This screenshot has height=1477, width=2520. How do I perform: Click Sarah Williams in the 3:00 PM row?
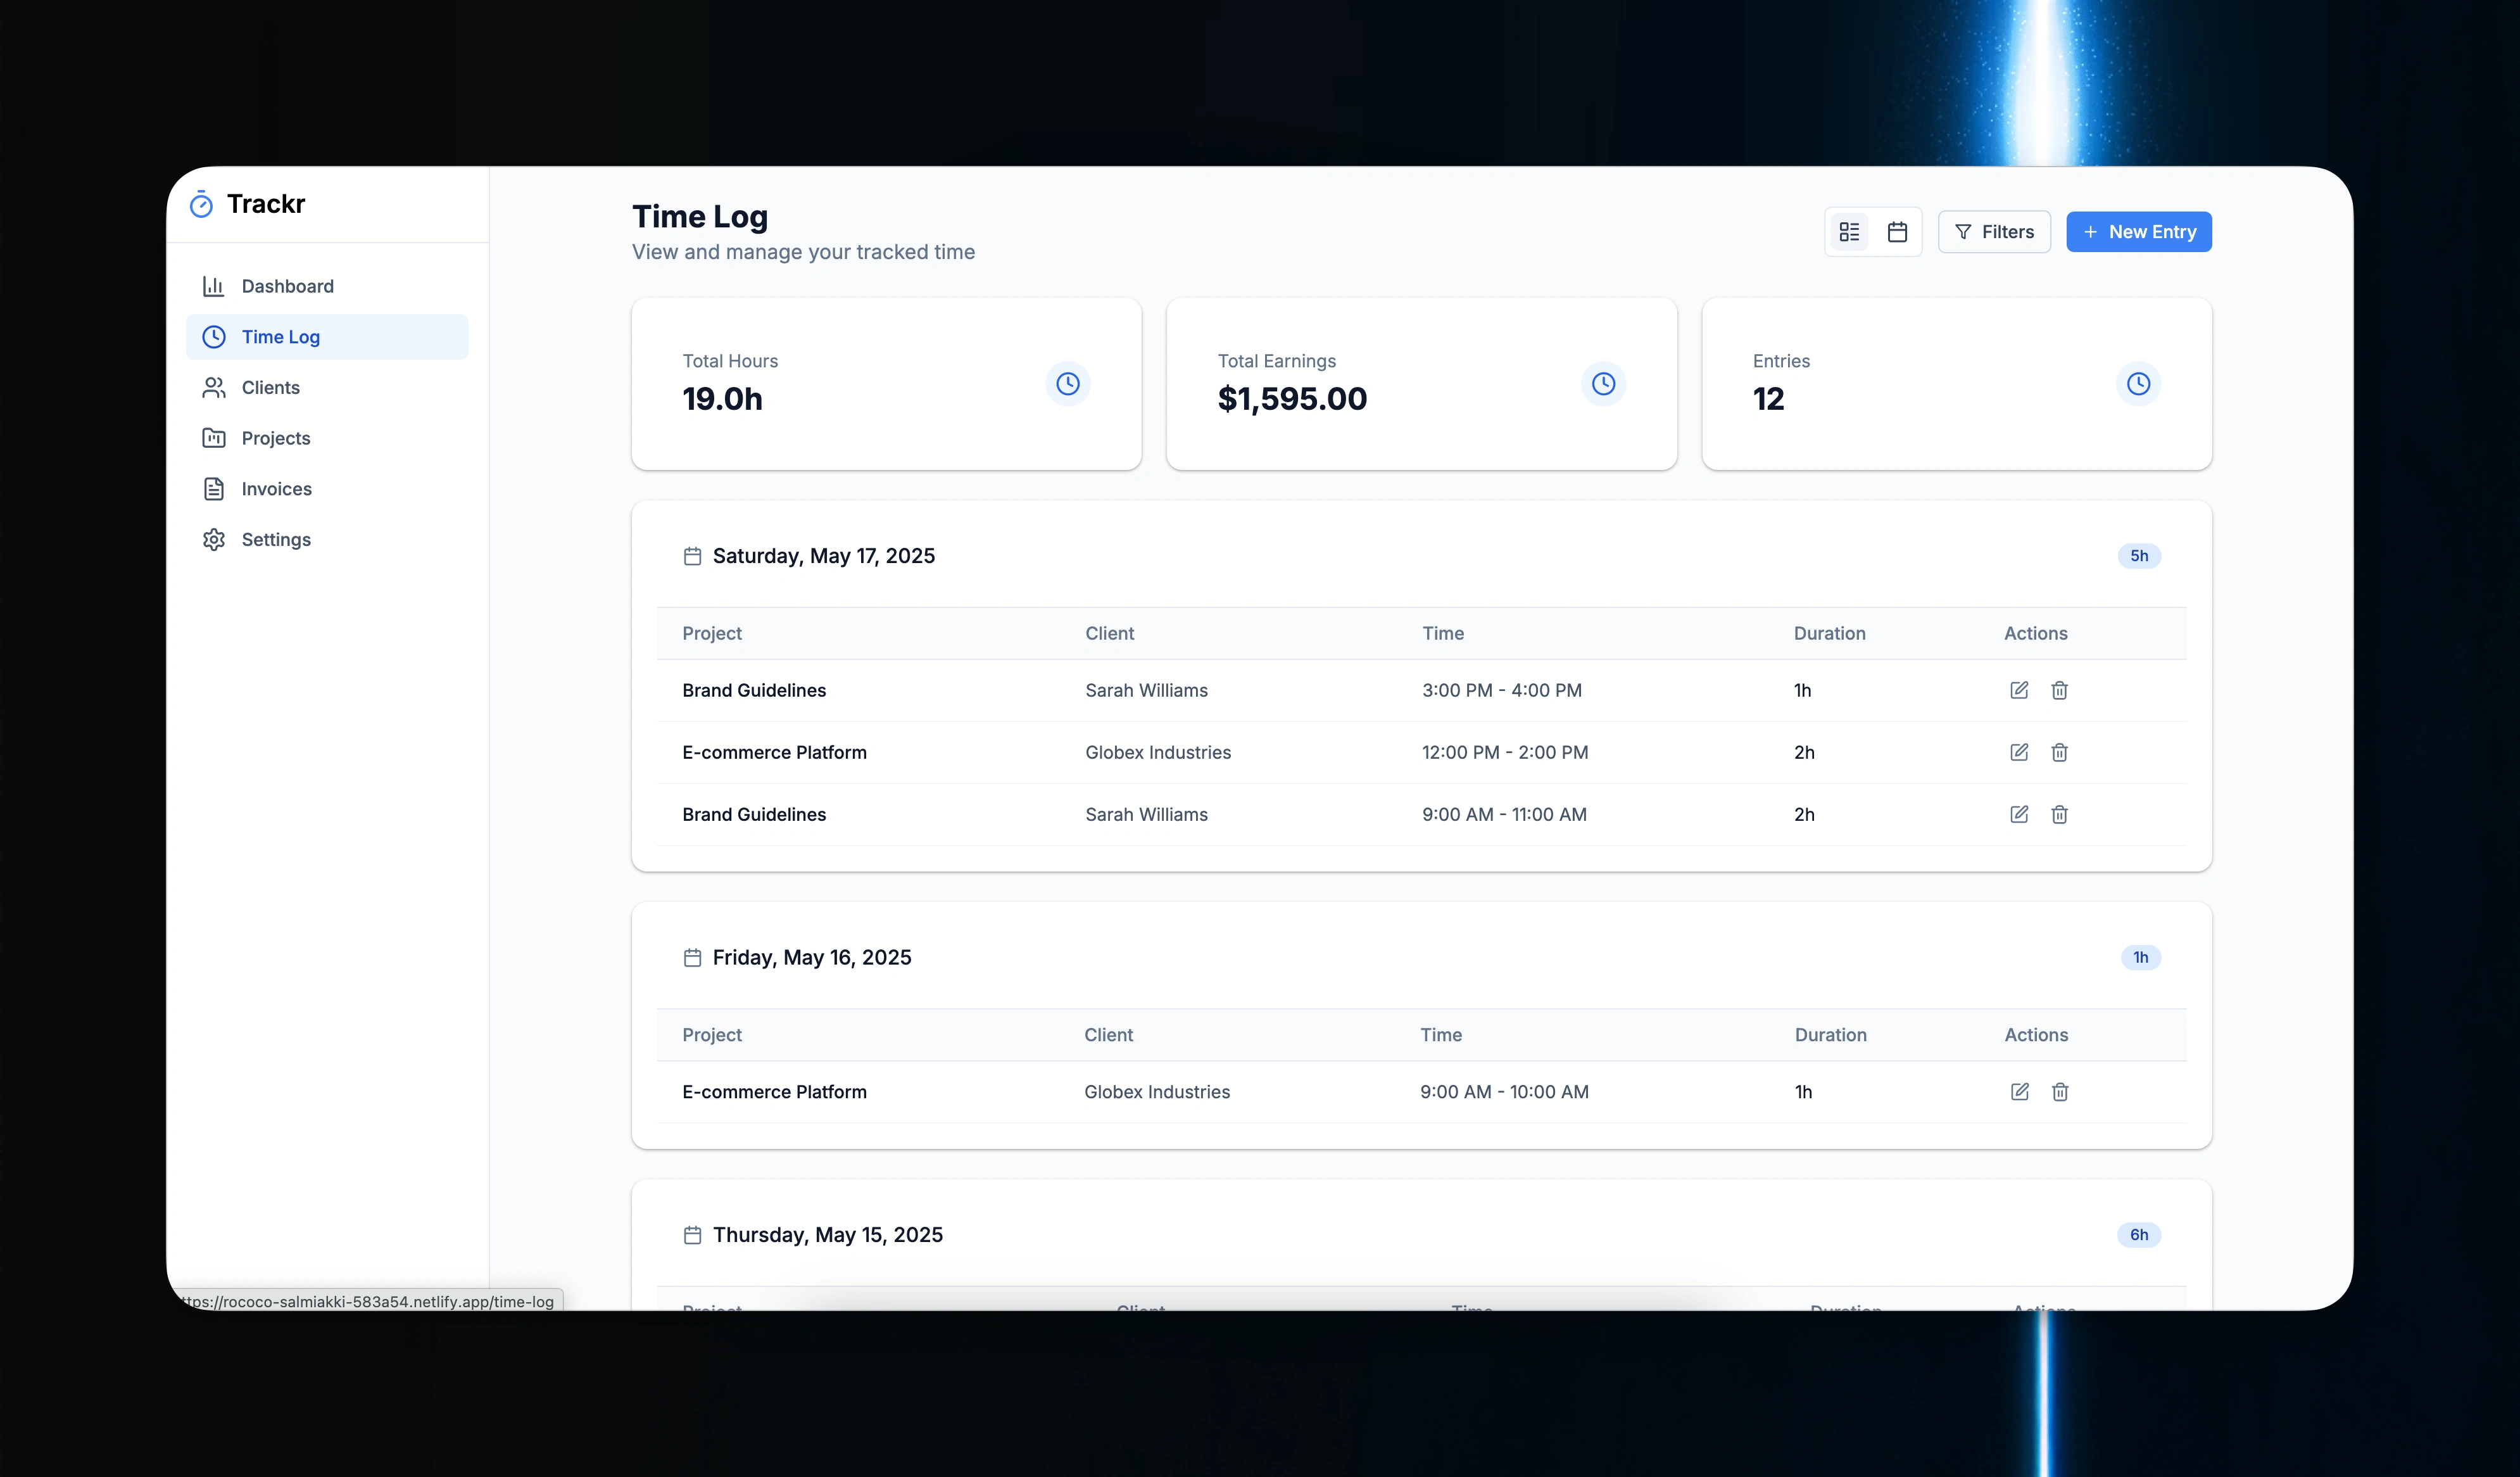pos(1146,690)
